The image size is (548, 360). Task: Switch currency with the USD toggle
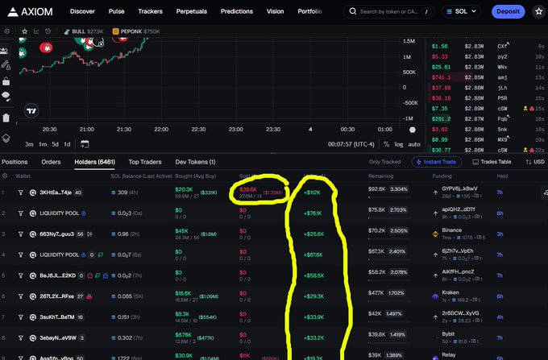click(x=535, y=162)
